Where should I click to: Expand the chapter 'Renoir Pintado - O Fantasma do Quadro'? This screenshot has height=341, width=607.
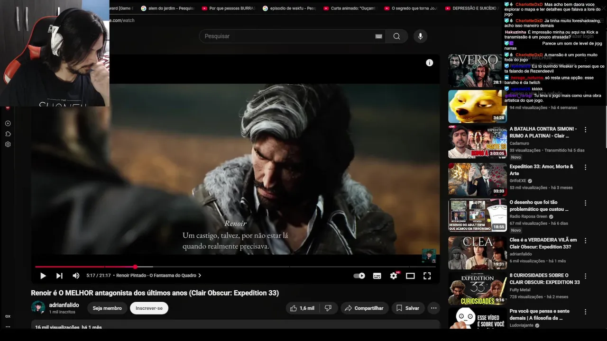pyautogui.click(x=158, y=276)
